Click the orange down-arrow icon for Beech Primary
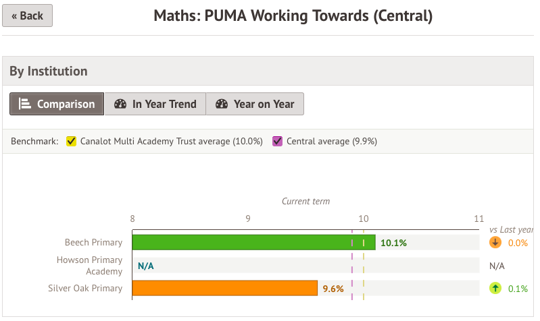This screenshot has width=540, height=321. pos(495,243)
